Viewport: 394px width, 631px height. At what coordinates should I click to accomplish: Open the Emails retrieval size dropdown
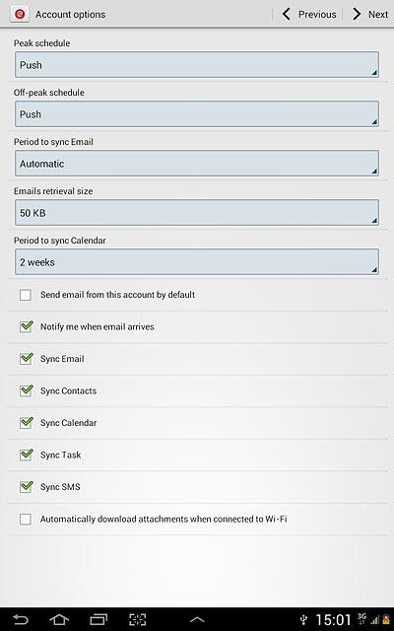point(197,213)
